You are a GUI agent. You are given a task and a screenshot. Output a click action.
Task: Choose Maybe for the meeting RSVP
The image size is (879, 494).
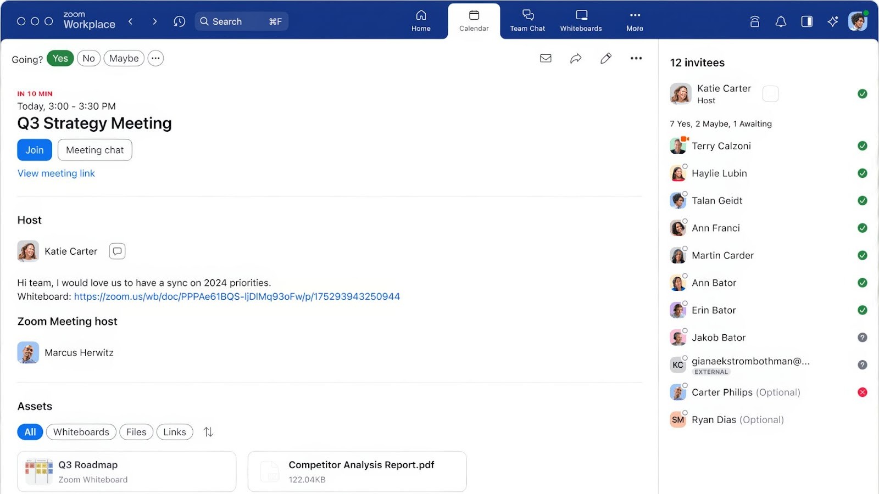[124, 58]
